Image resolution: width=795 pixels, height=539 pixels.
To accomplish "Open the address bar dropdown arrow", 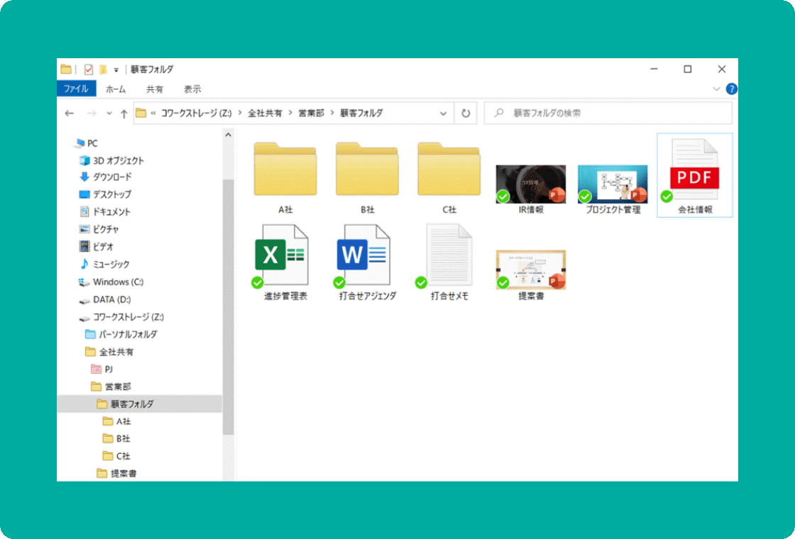I will (443, 113).
